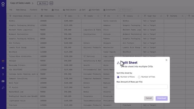Click the key icon in sidebar
Viewport: 194px width, 109px height.
(x=3, y=88)
